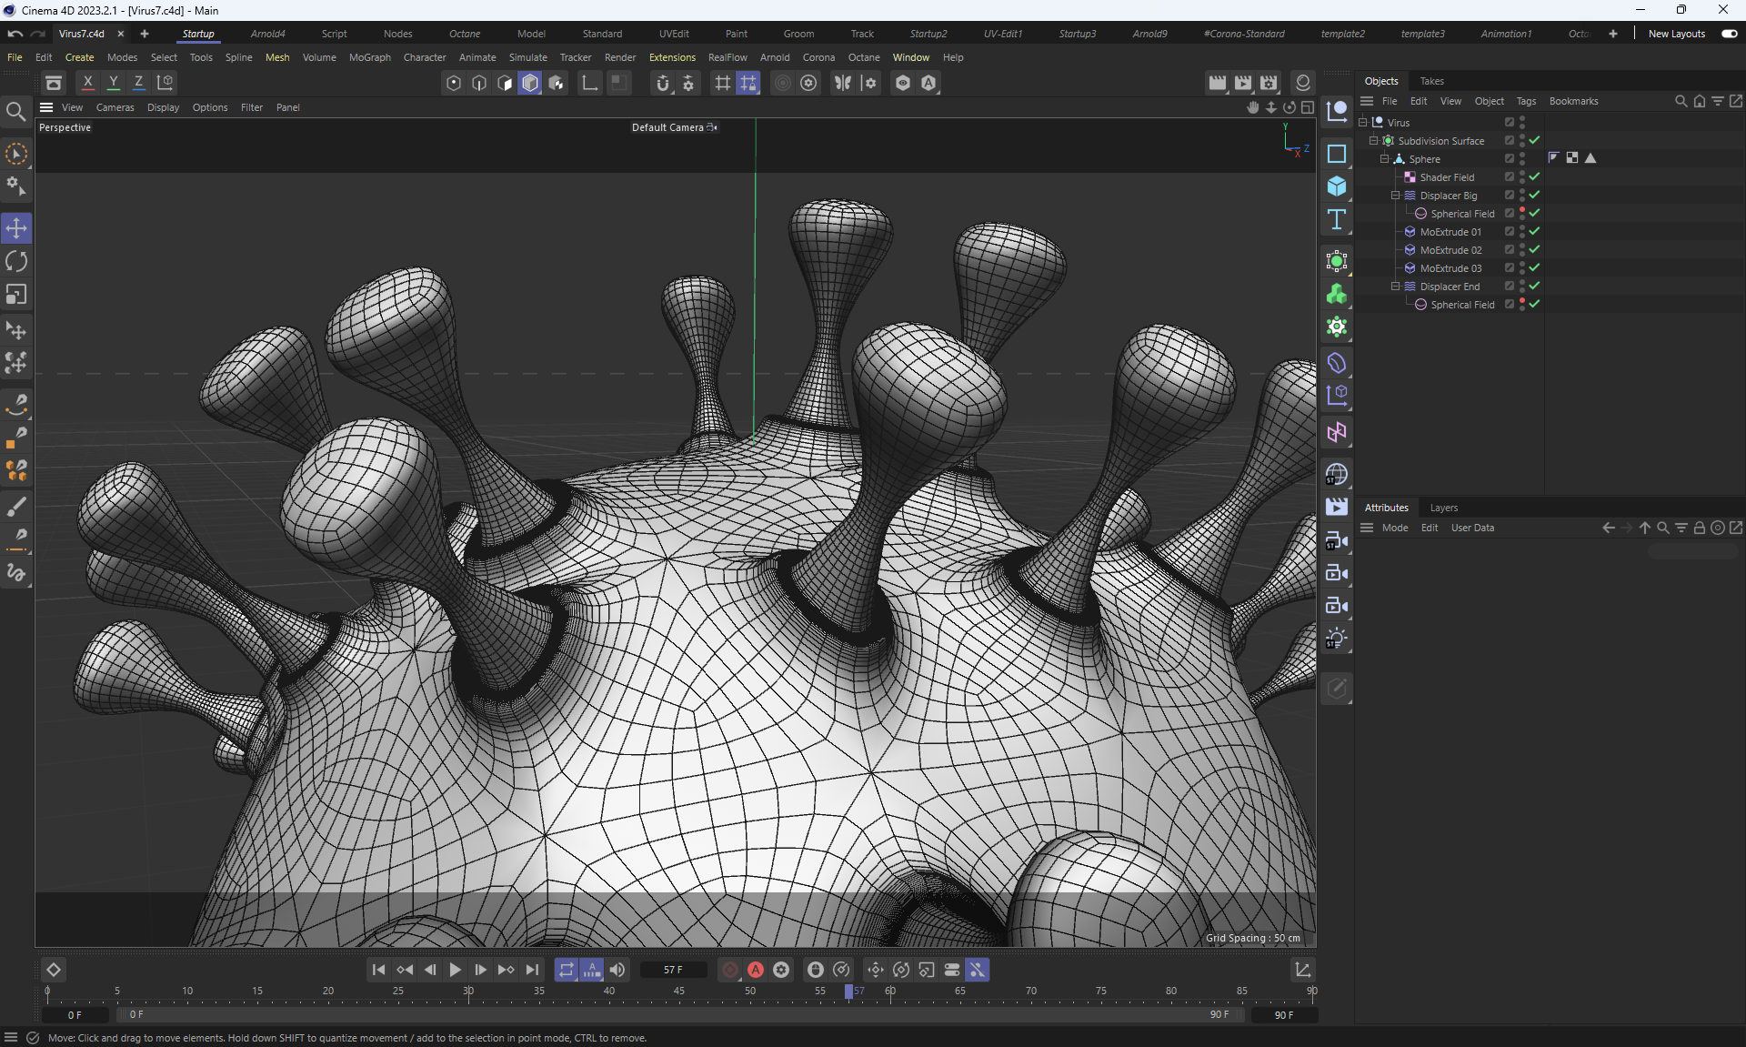Image resolution: width=1746 pixels, height=1047 pixels.
Task: Collapse the Displacer End hierarchy
Action: tap(1395, 286)
